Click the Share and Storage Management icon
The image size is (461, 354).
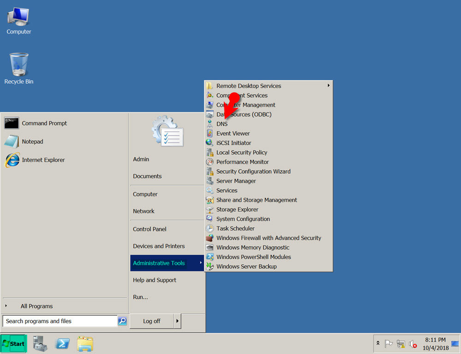[209, 200]
